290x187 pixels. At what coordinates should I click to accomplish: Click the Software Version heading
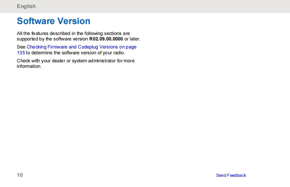[53, 21]
